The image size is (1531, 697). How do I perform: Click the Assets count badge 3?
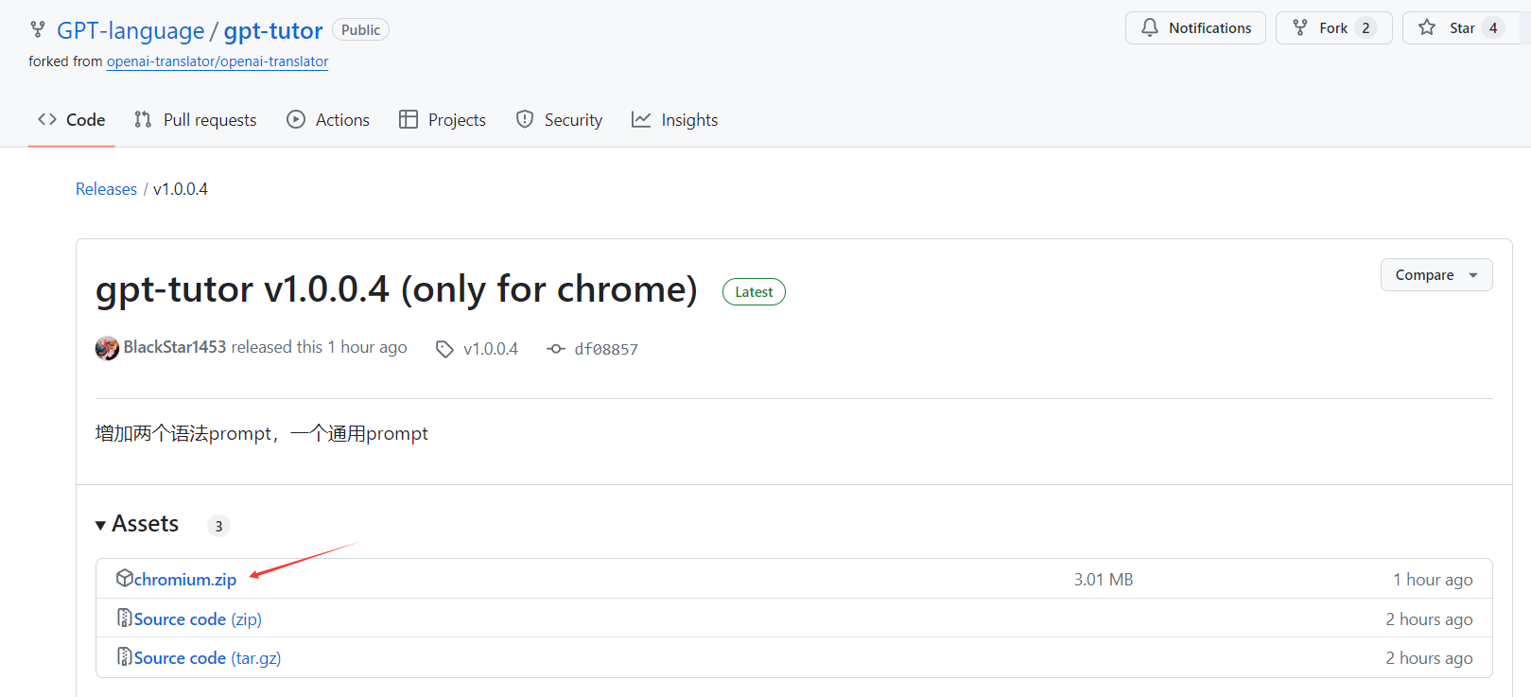[x=218, y=526]
